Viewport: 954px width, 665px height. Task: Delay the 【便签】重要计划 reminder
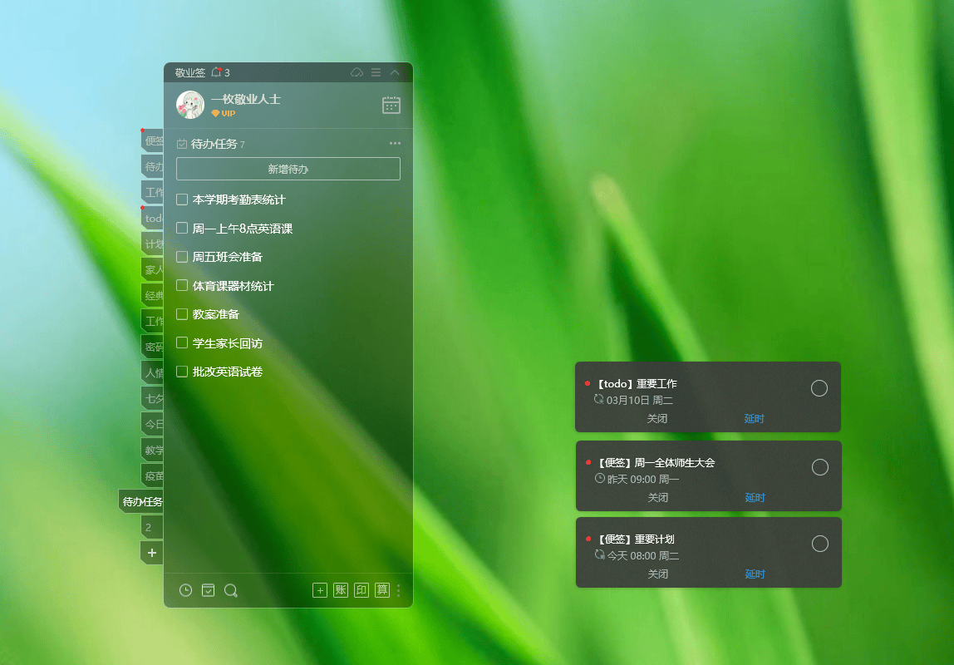755,574
